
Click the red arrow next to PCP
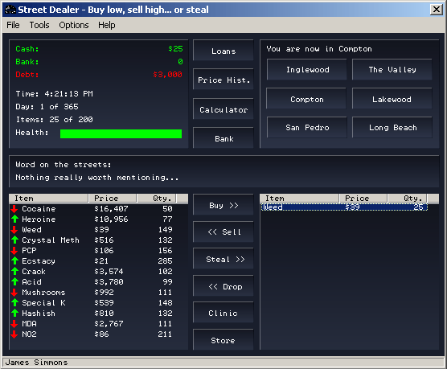(14, 250)
